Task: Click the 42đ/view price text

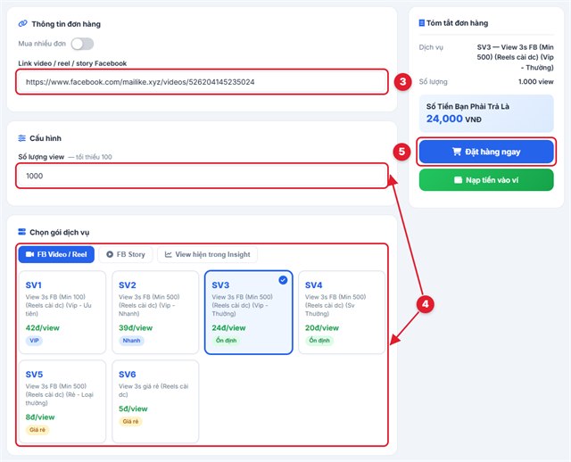Action: 43,327
